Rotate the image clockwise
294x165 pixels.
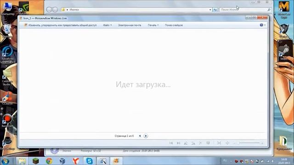pyautogui.click(x=193, y=143)
